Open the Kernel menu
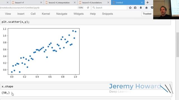The image size is (179, 100). tap(46, 14)
